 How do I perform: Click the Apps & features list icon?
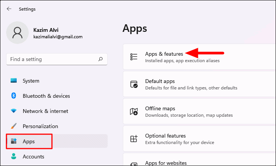pyautogui.click(x=134, y=57)
